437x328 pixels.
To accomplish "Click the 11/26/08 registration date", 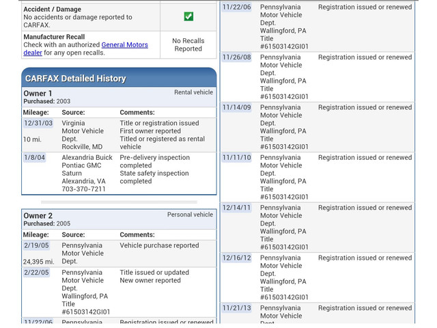I will [x=236, y=57].
